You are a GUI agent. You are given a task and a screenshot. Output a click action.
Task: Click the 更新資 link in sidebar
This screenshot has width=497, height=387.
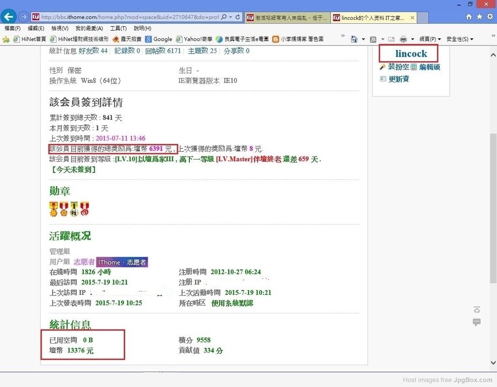click(x=398, y=79)
